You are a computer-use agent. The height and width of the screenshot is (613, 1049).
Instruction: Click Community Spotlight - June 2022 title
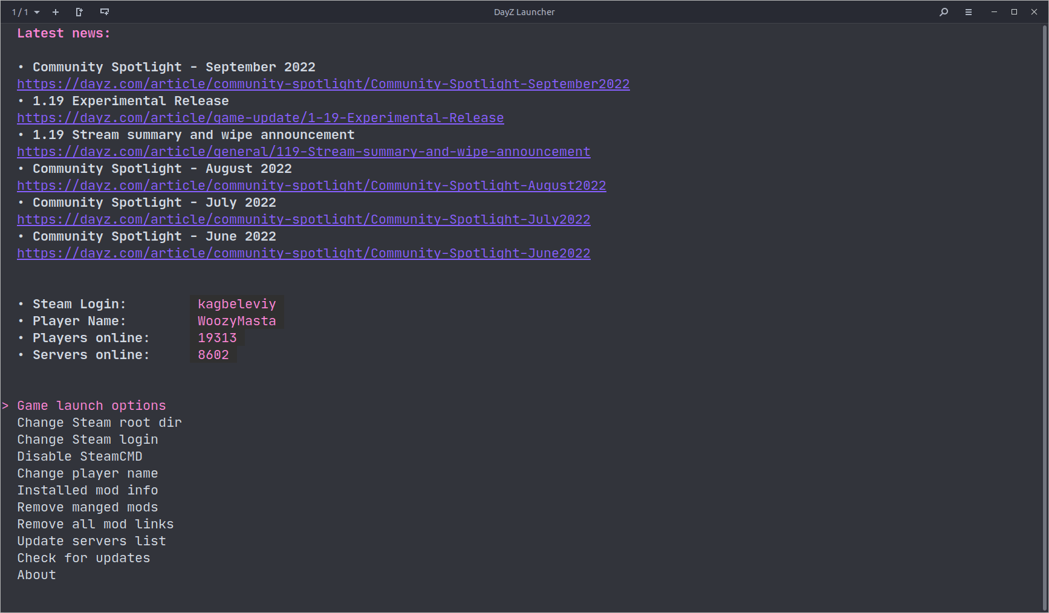[154, 236]
